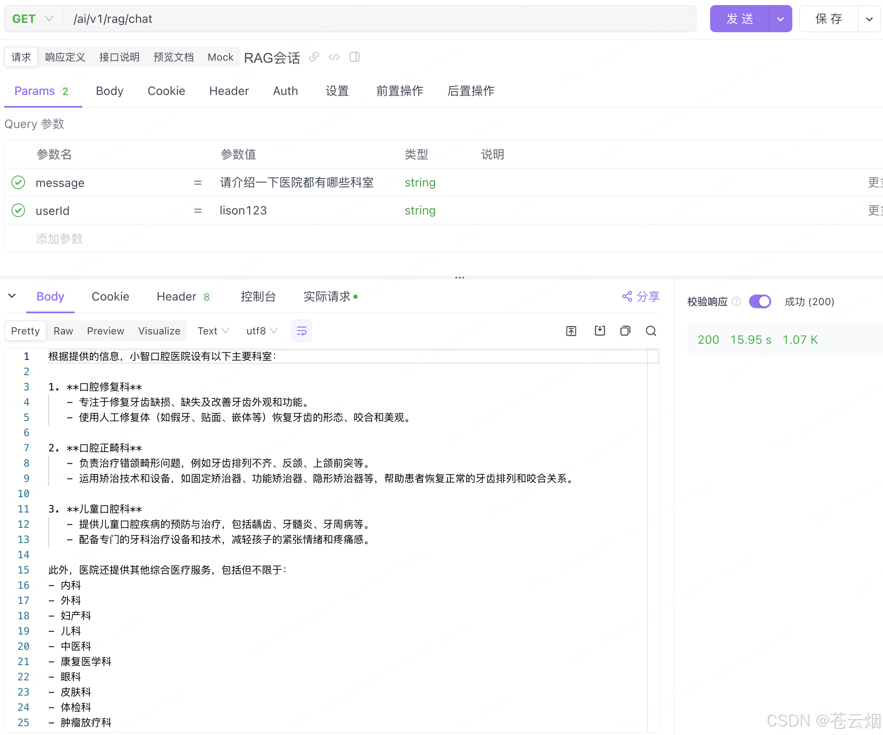883x735 pixels.
Task: Toggle the 校验响应 validation switch
Action: [x=760, y=301]
